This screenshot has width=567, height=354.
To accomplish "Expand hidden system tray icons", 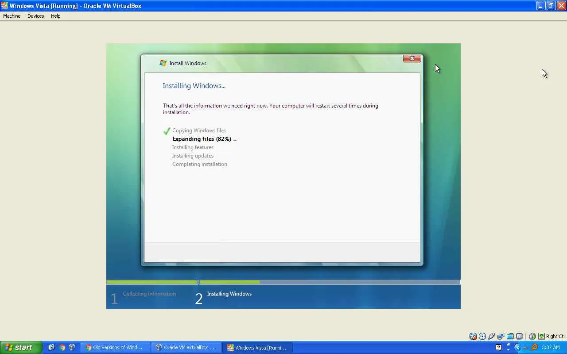I will pos(517,347).
